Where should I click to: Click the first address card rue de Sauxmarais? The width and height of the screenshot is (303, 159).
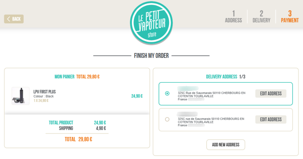tap(212, 94)
